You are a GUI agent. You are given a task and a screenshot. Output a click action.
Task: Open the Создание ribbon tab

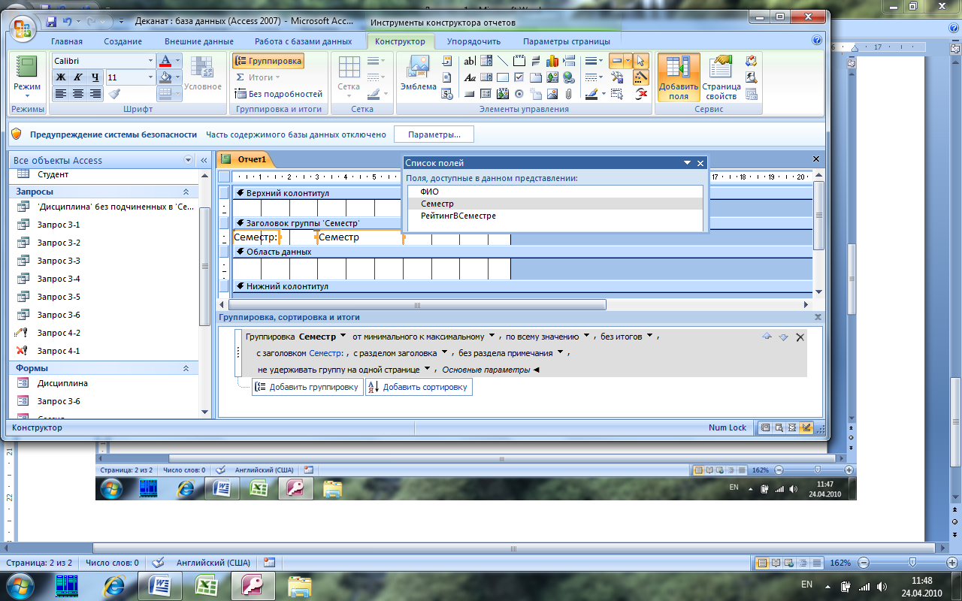pos(123,41)
